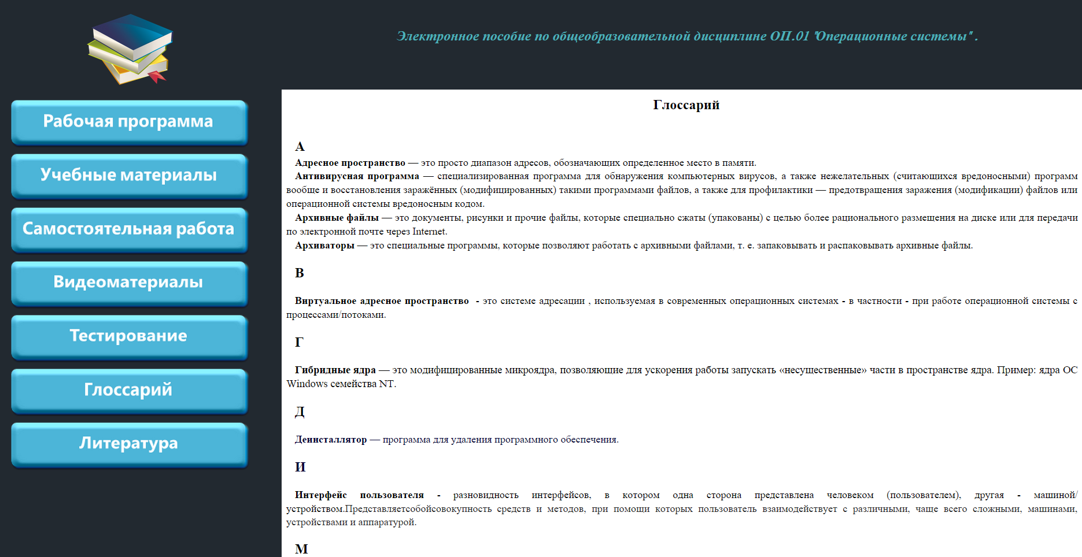1082x557 pixels.
Task: Click the Глоссарий page heading
Action: point(686,105)
